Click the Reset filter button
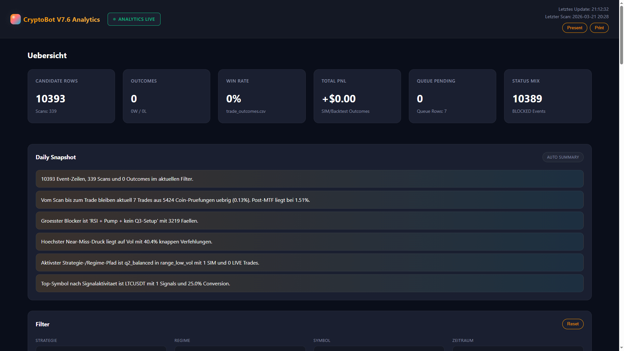 [573, 324]
